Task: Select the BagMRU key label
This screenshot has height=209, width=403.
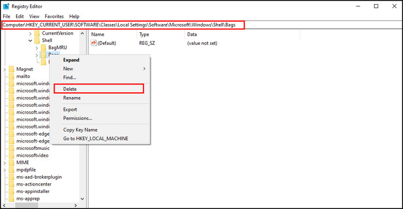Action: click(58, 48)
